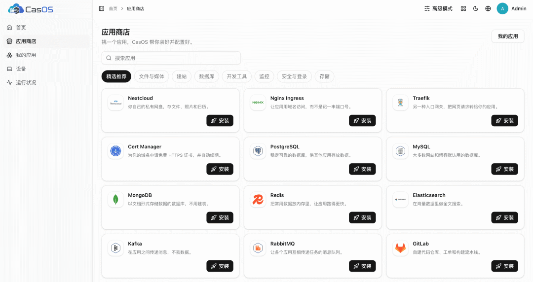The image size is (533, 282).
Task: Click the Admin username label
Action: (519, 8)
